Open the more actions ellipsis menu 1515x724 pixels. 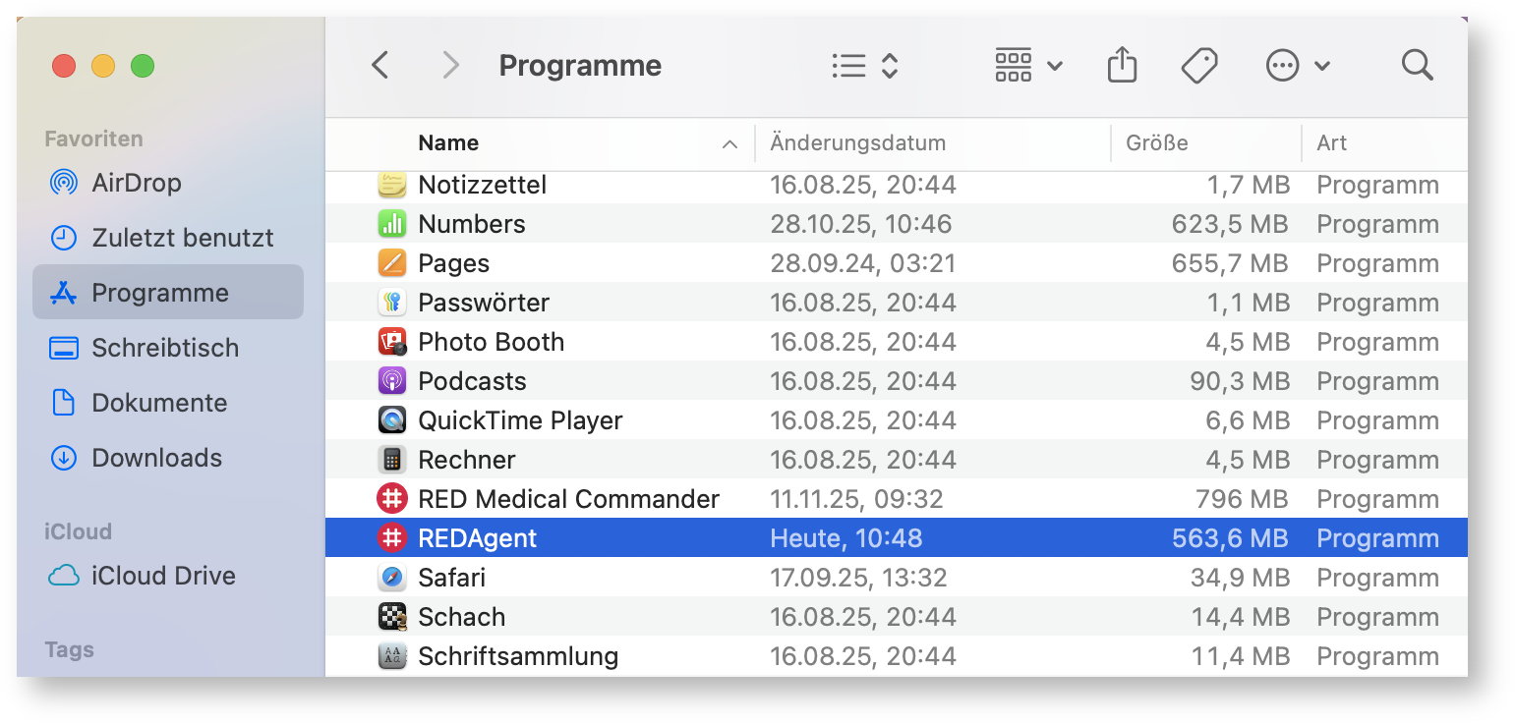(x=1297, y=66)
